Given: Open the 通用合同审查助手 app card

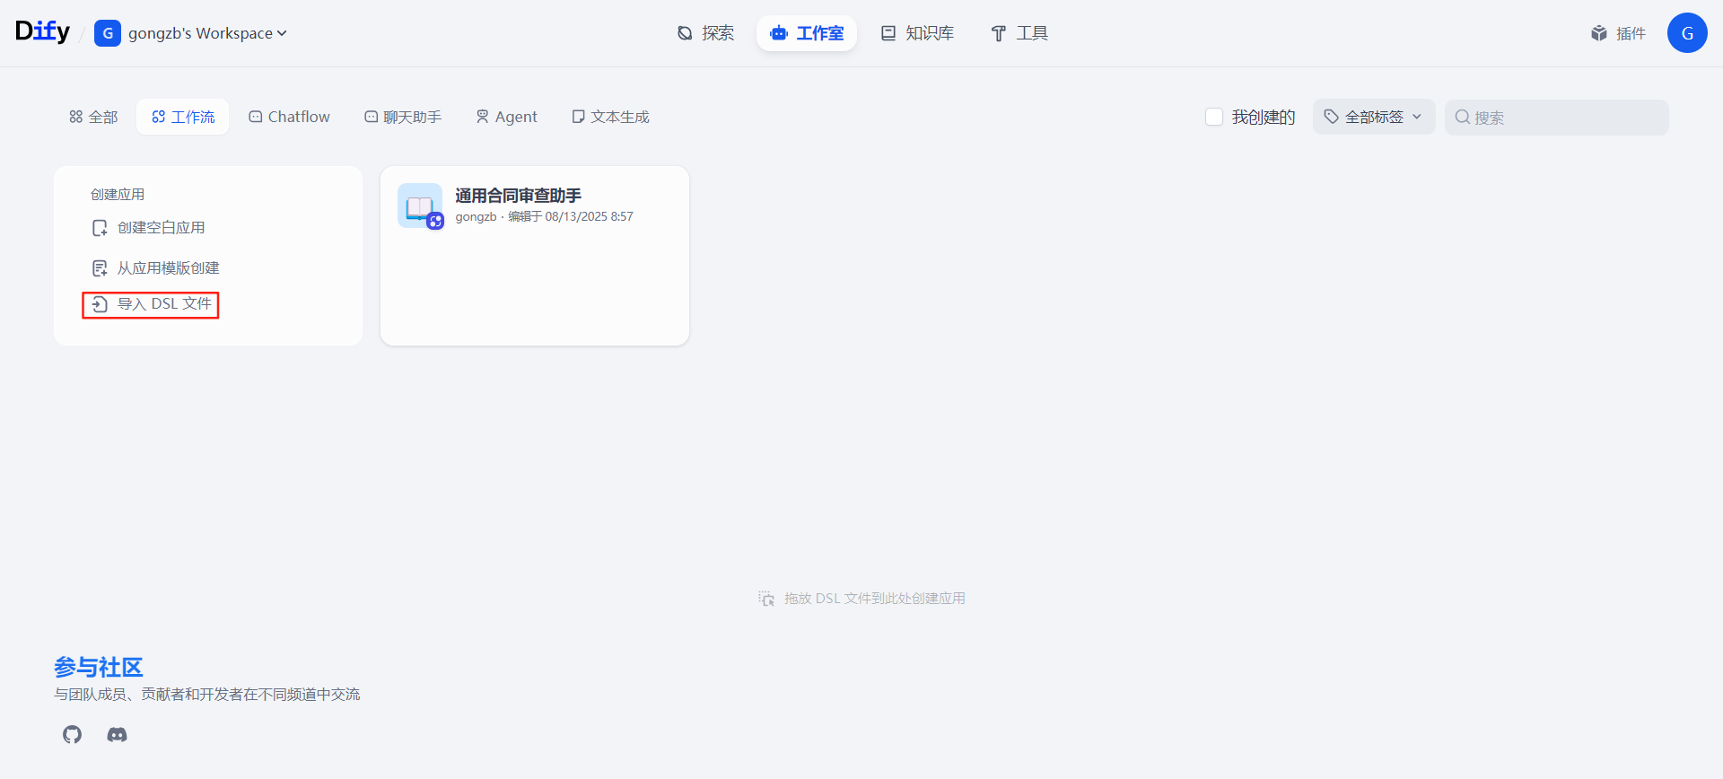Looking at the screenshot, I should pos(535,256).
